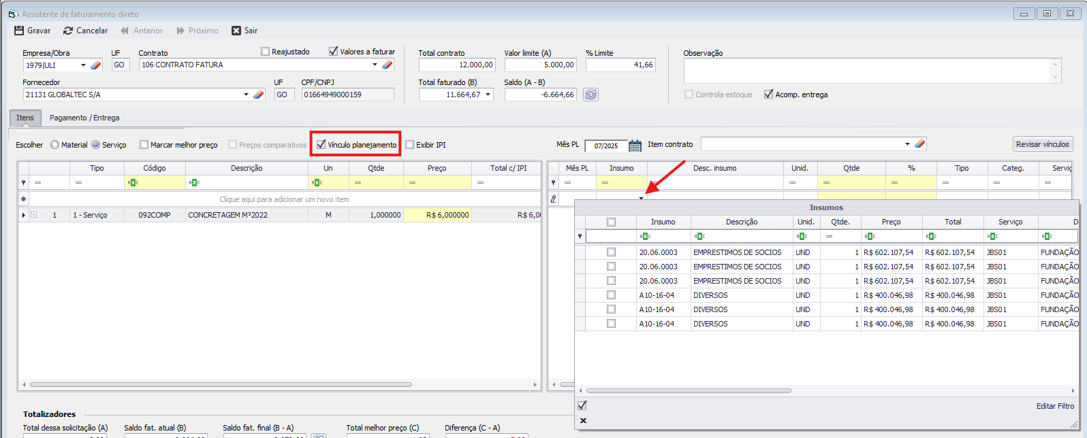Click the Sair exit icon
1087x438 pixels.
(x=236, y=31)
